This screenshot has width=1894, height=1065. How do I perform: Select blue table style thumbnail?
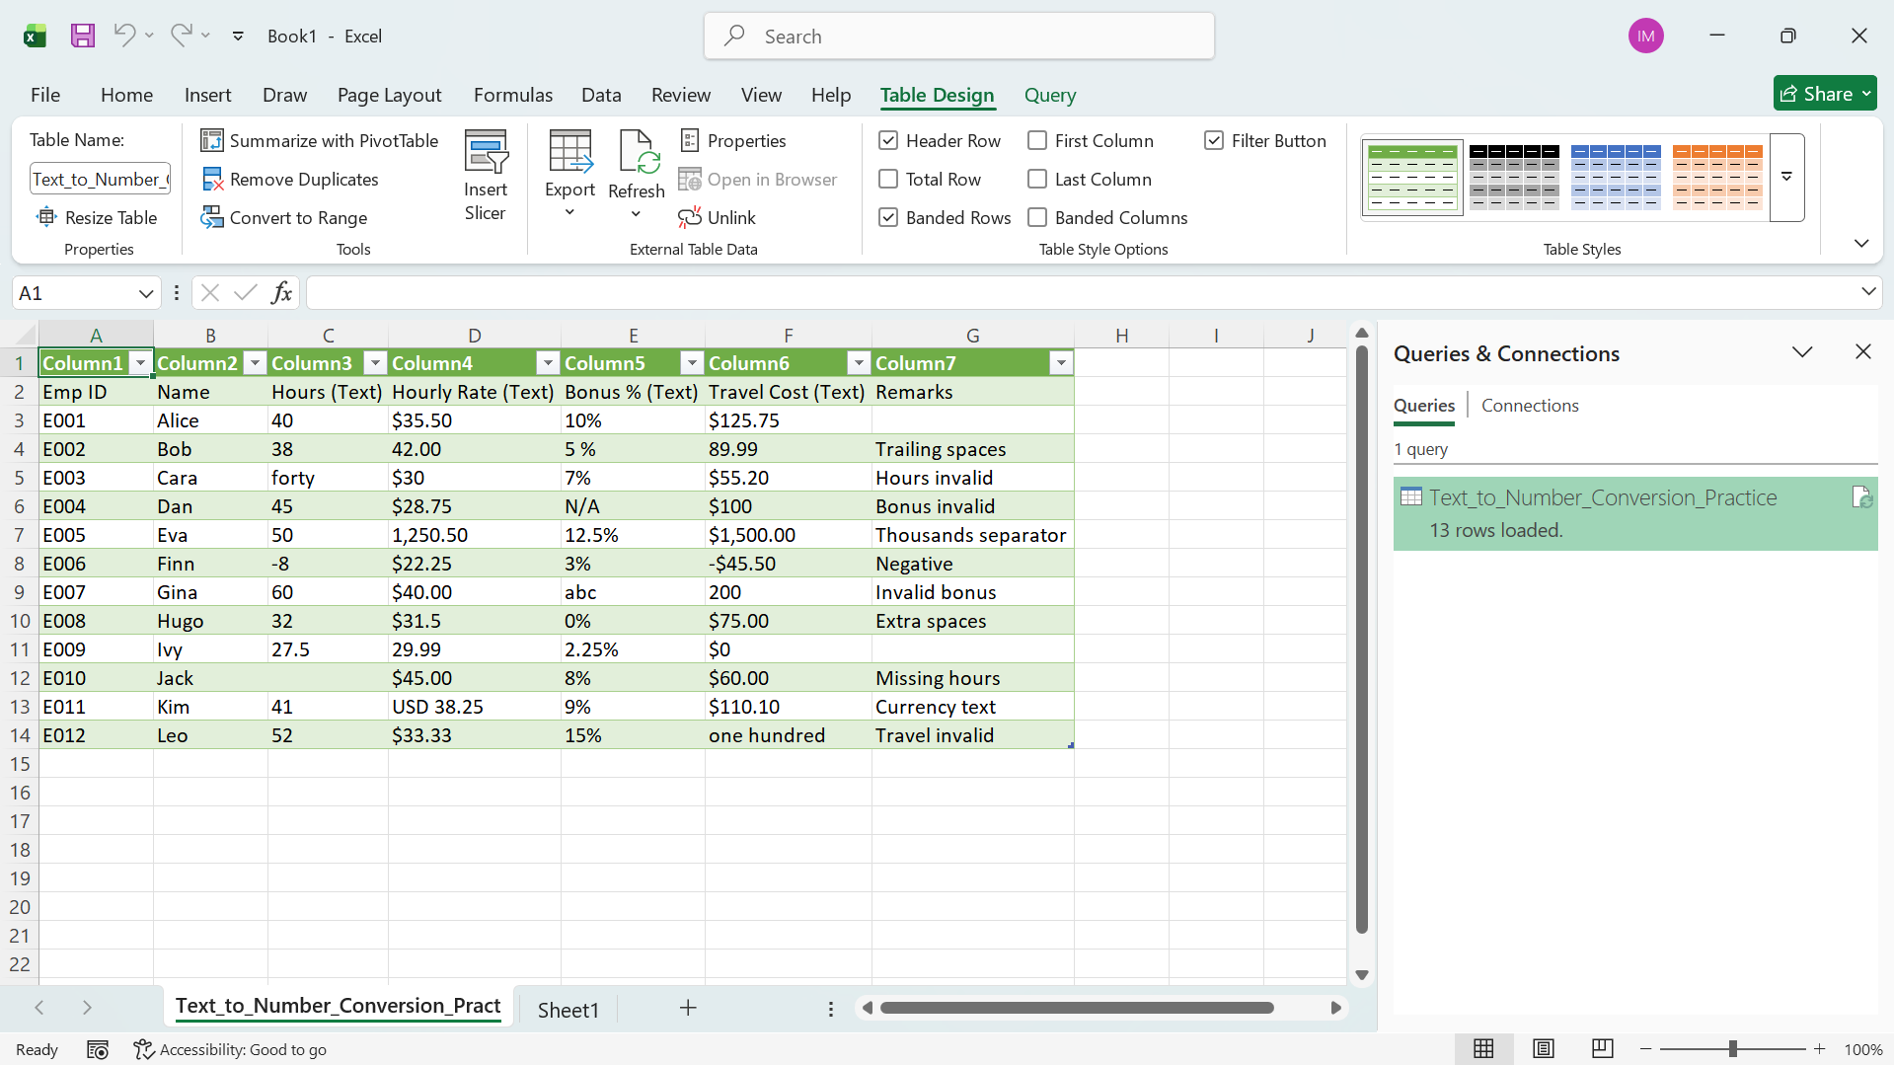(x=1616, y=178)
